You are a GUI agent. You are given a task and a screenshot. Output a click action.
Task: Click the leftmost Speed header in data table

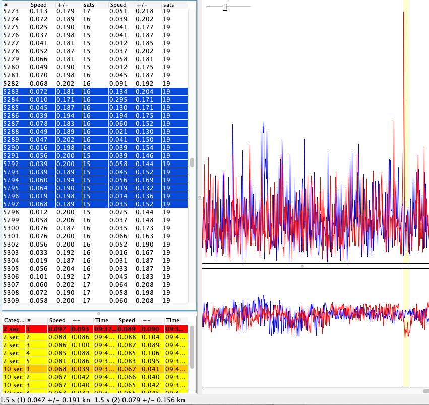38,4
